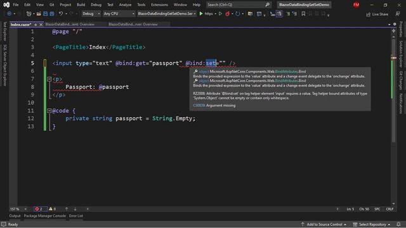Click the file explorer toolbar icon
The width and height of the screenshot is (406, 228).
(250, 14)
